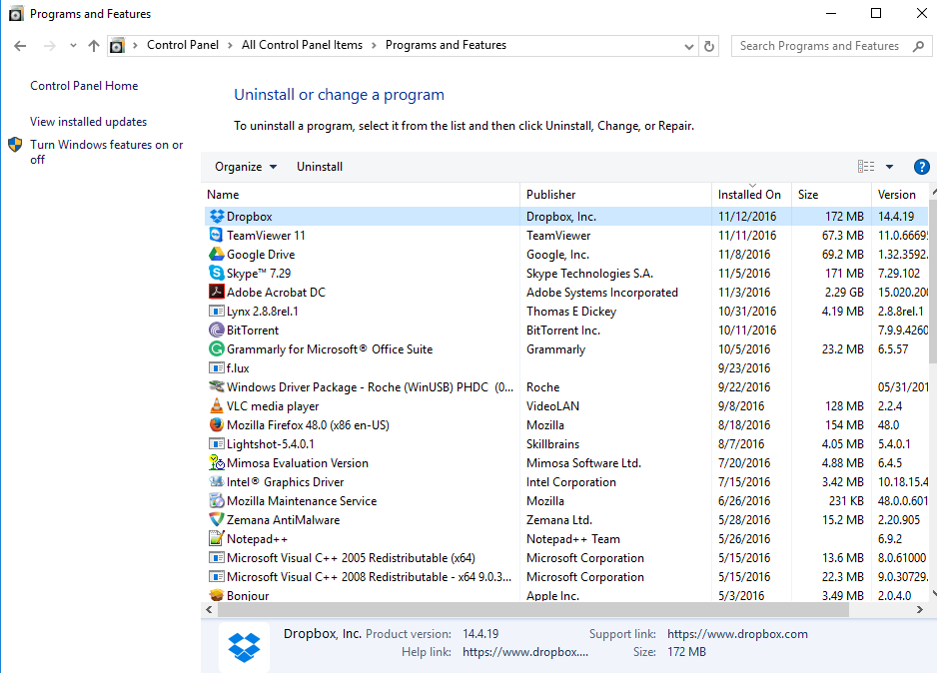The width and height of the screenshot is (937, 673).
Task: Click the Windows Driver Package Roche icon
Action: pyautogui.click(x=217, y=387)
